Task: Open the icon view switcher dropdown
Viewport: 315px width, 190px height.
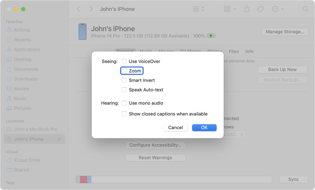Action: (198, 9)
